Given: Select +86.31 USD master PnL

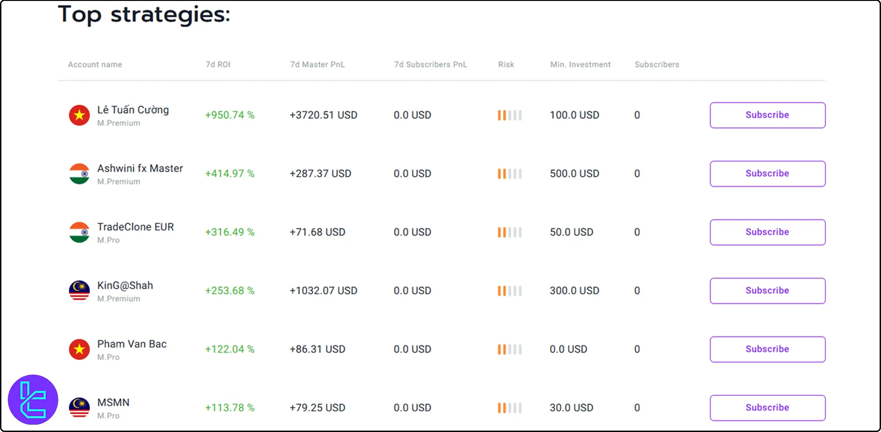Looking at the screenshot, I should [x=317, y=349].
